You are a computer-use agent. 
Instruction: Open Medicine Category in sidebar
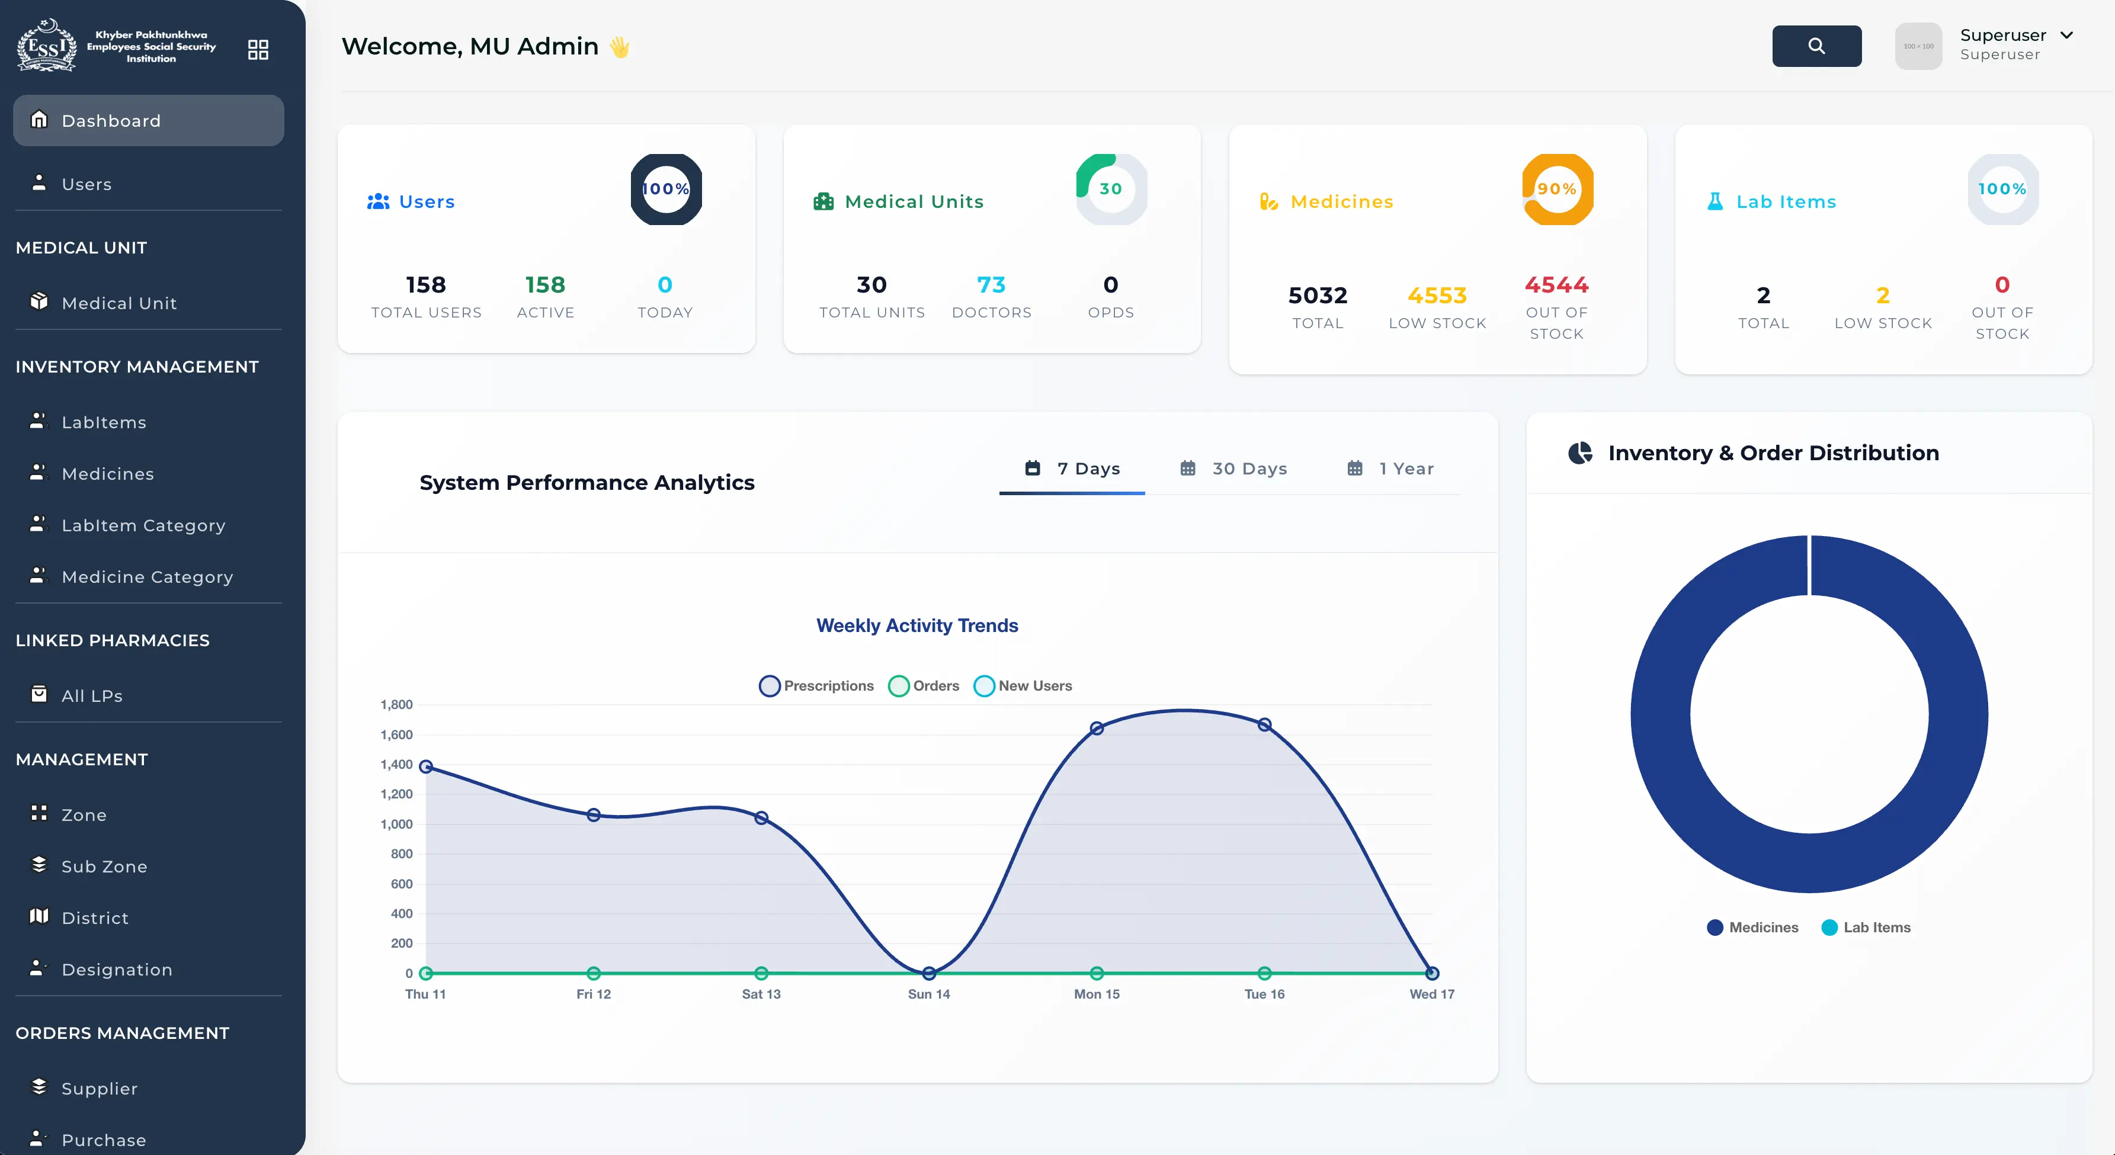pos(148,577)
